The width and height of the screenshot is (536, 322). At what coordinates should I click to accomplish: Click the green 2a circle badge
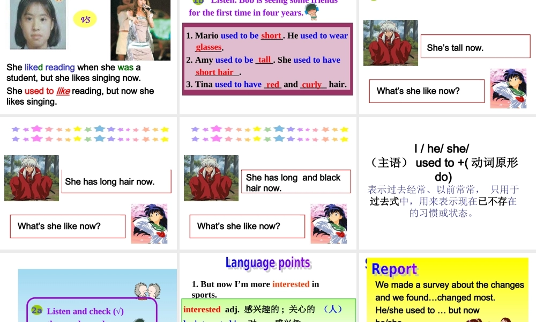tap(36, 310)
